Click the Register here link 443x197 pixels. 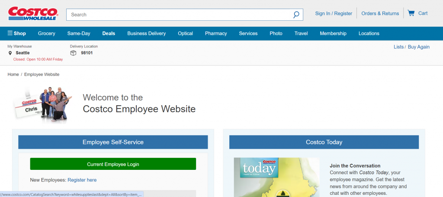(82, 180)
